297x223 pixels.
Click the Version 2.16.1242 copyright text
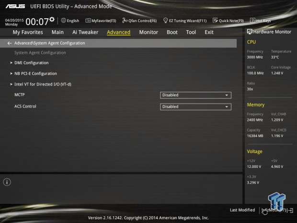[x=148, y=218]
